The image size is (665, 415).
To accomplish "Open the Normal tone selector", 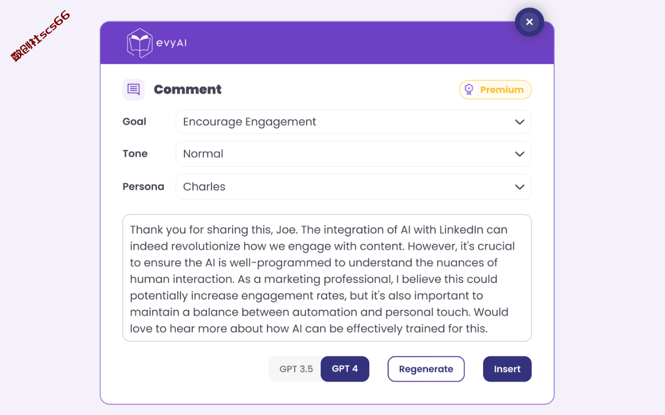I will (353, 154).
